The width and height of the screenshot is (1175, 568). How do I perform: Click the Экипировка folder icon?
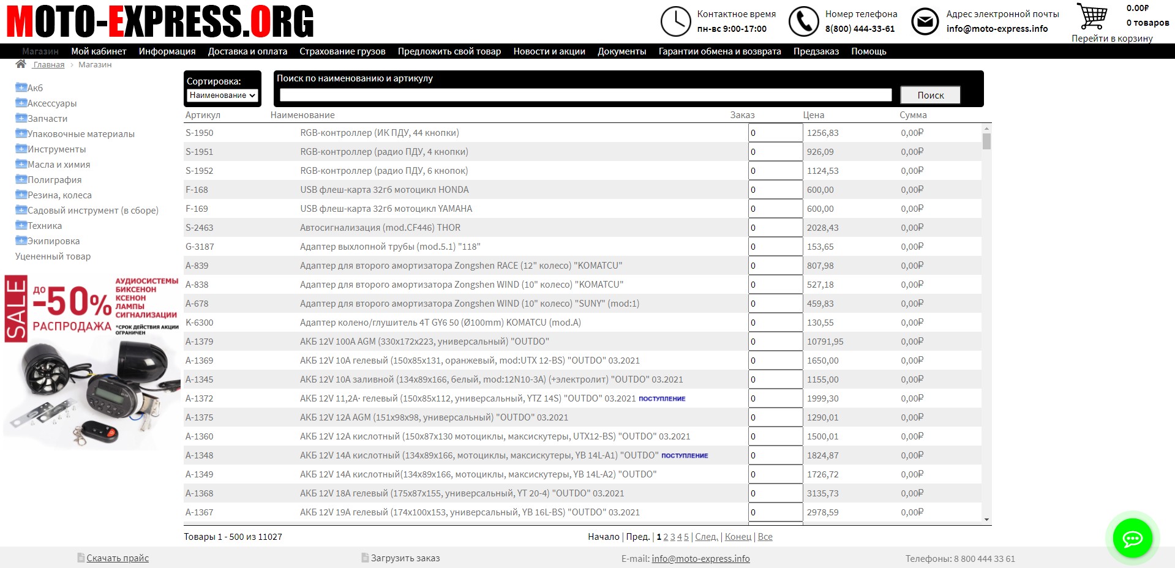pos(21,241)
